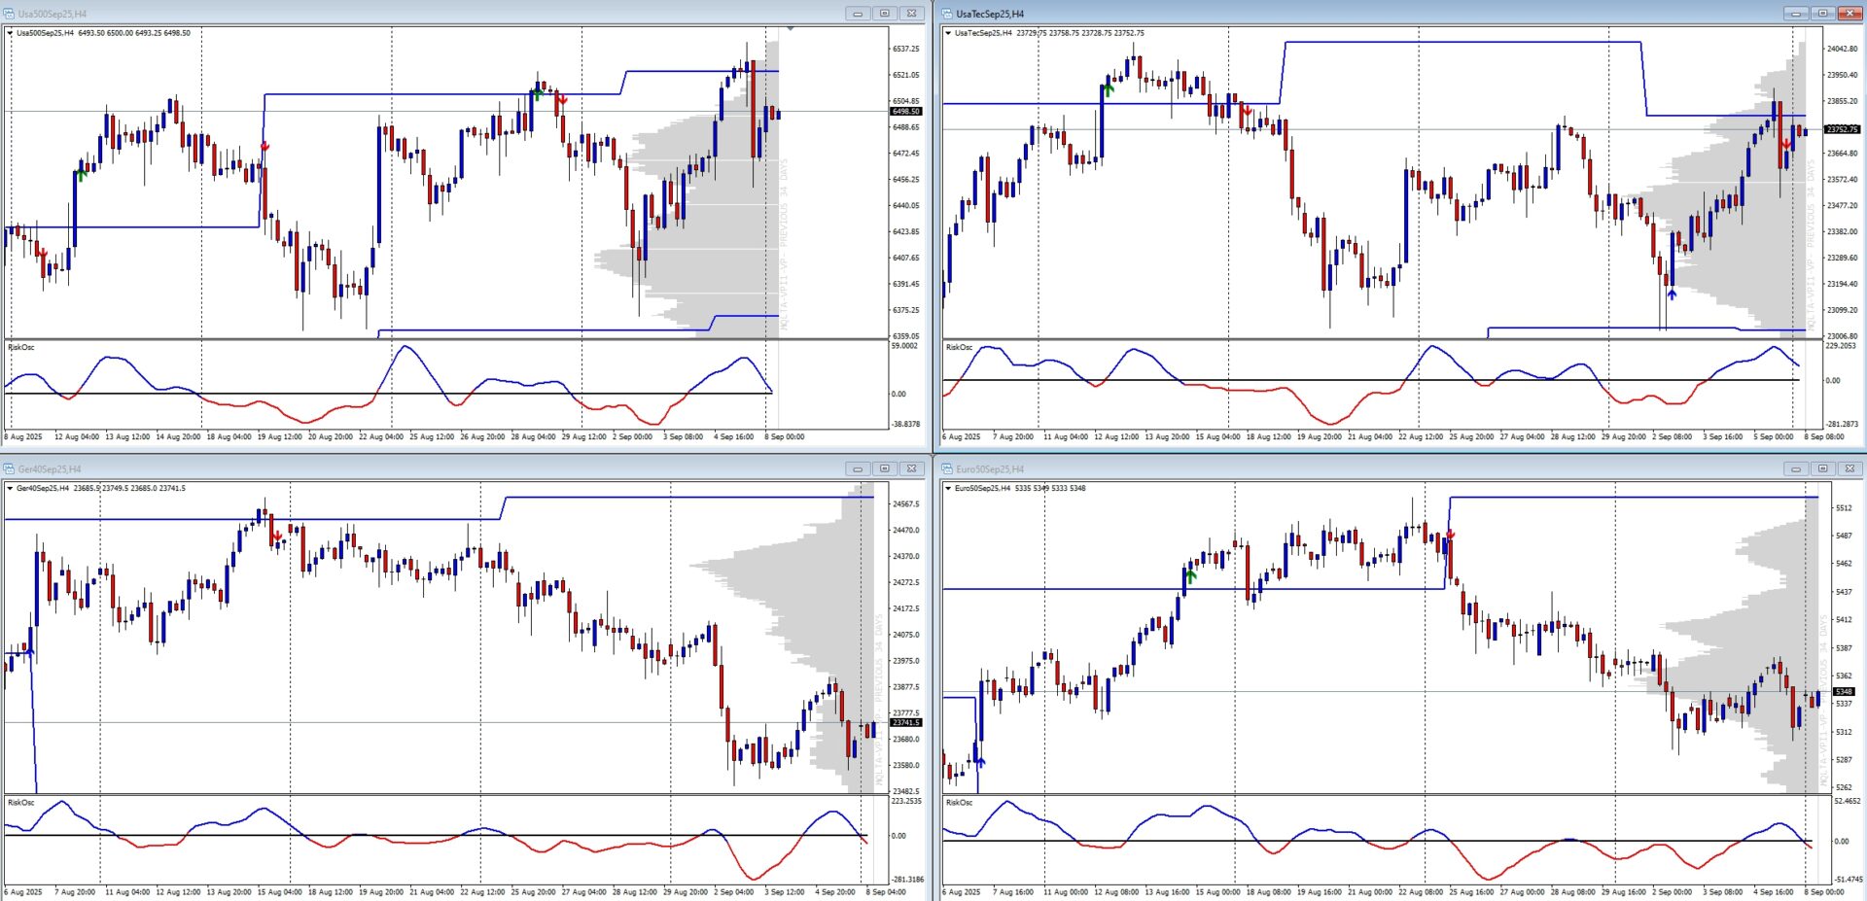Expand the triangle beside Ger40Sep25,H4 label
This screenshot has width=1867, height=901.
10,488
